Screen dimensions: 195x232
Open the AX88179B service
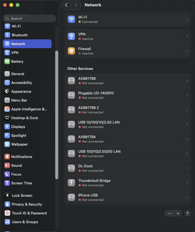(128, 81)
